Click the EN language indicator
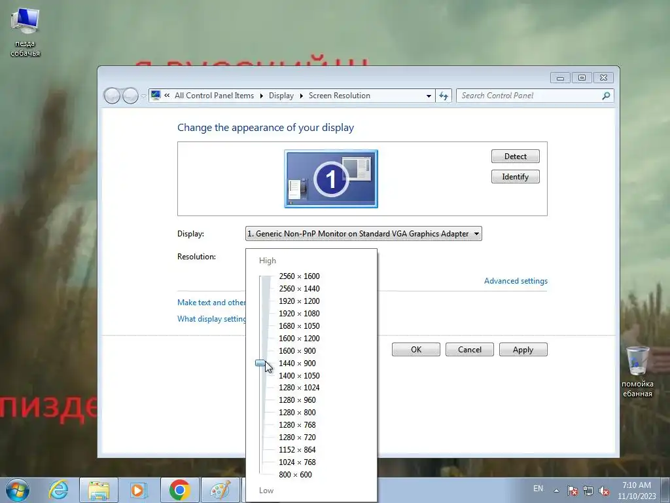This screenshot has height=503, width=670. pos(538,489)
